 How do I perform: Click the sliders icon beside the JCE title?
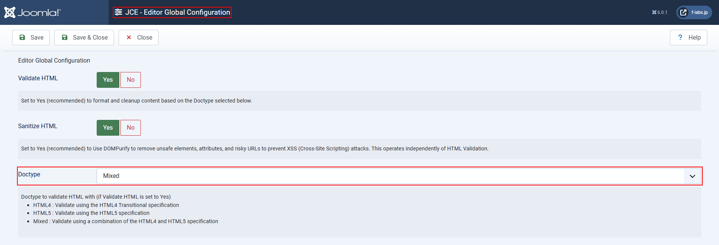[x=119, y=12]
